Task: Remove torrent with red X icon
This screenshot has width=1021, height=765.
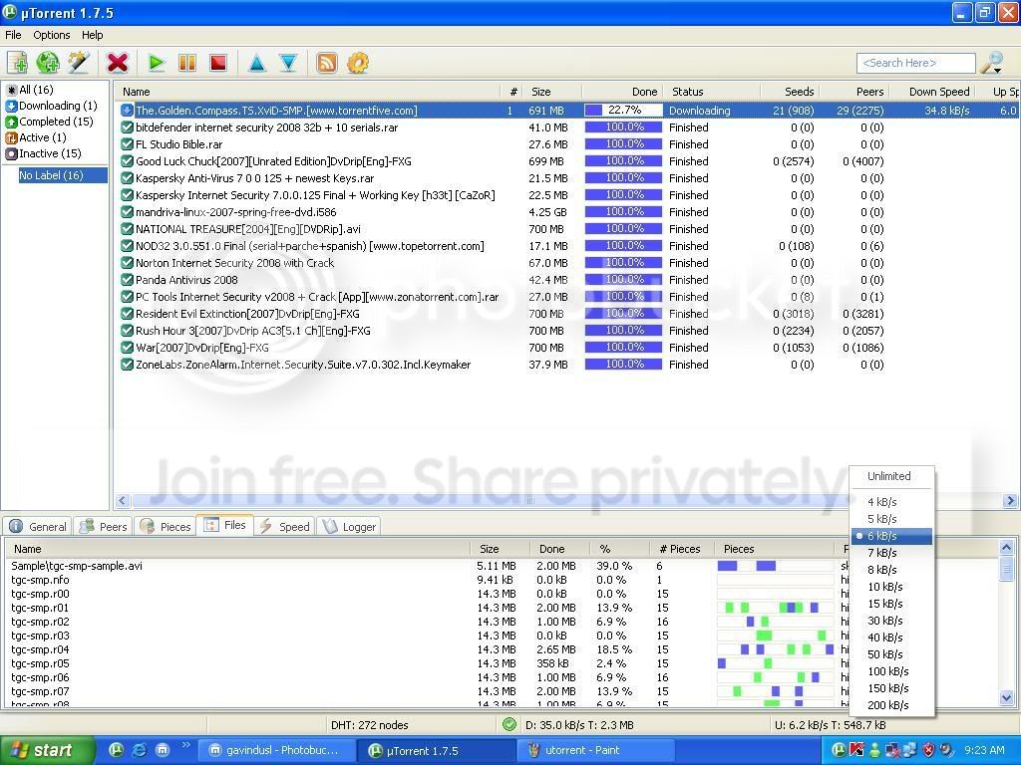Action: pyautogui.click(x=118, y=63)
